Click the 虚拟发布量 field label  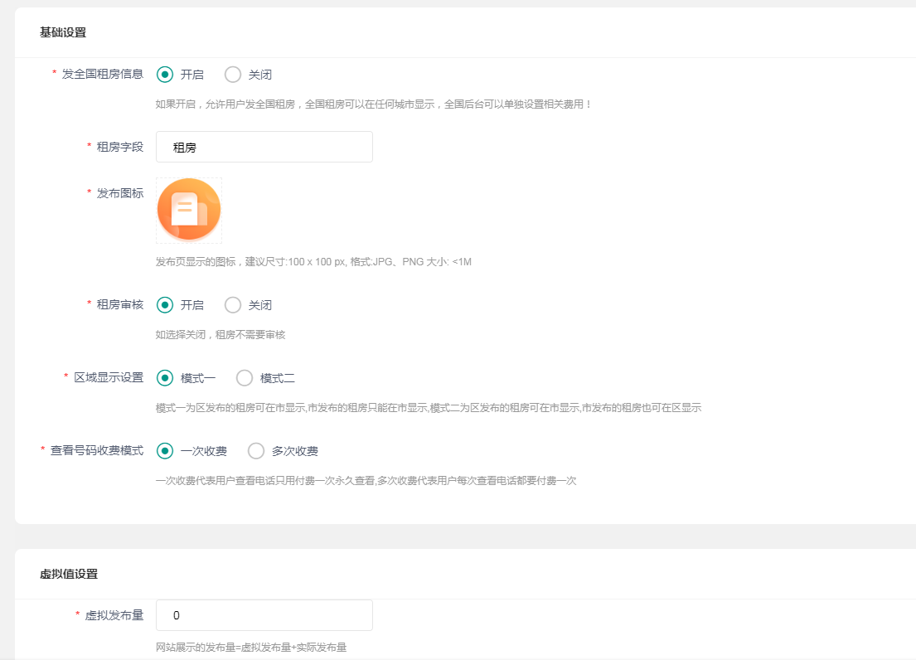[x=114, y=615]
